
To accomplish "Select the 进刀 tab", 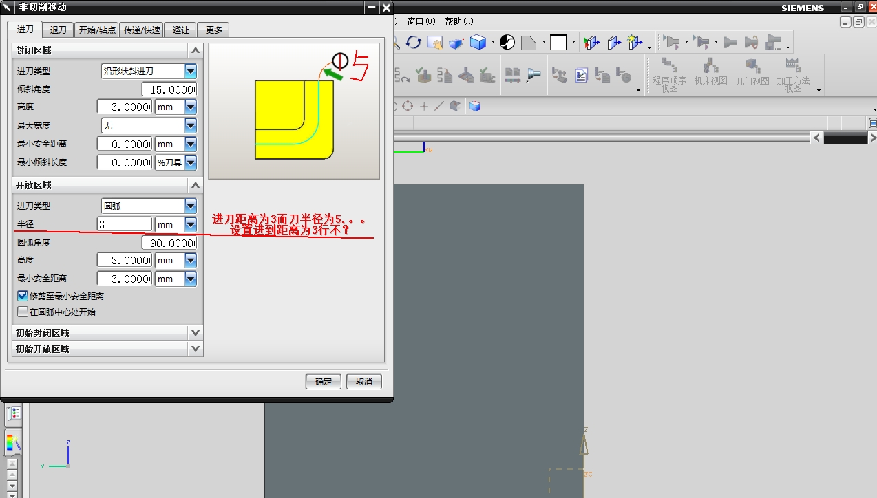I will tap(25, 29).
